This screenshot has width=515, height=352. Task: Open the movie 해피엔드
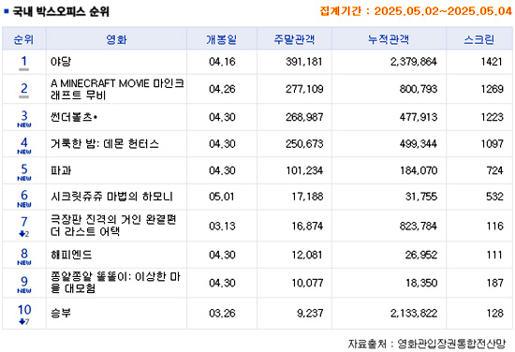click(x=71, y=255)
